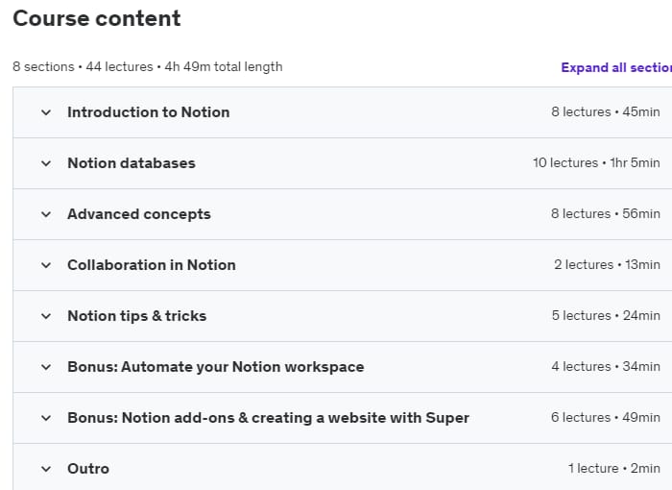Expand the Notion add-ons & Super chevron

pyautogui.click(x=46, y=418)
